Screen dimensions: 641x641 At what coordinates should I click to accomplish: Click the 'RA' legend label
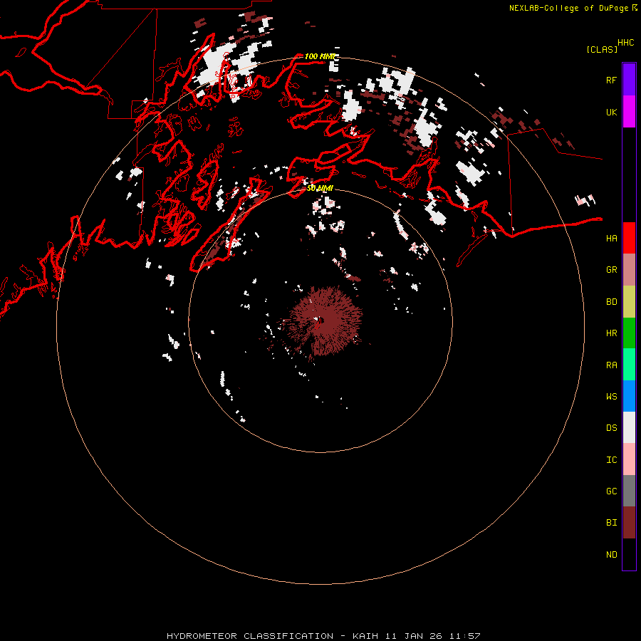pos(611,365)
